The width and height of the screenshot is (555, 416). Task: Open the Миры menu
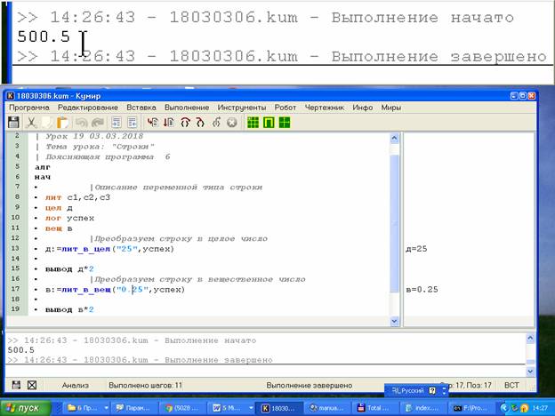point(390,108)
